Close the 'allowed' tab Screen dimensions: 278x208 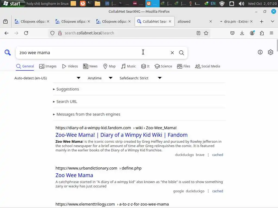(210, 21)
